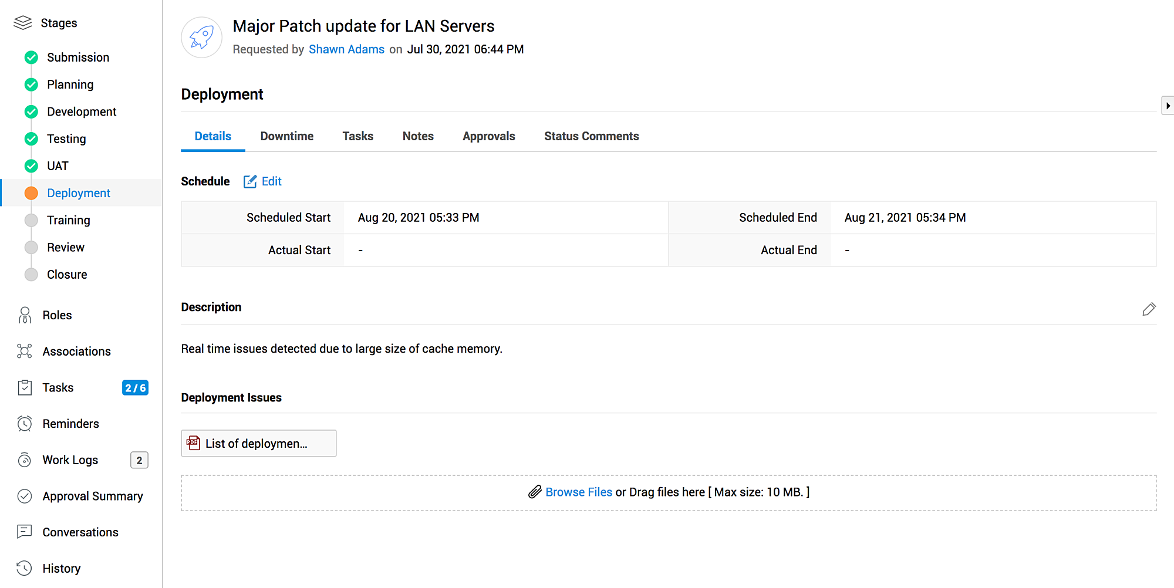The image size is (1174, 588).
Task: Click the Roles person icon
Action: coord(25,315)
